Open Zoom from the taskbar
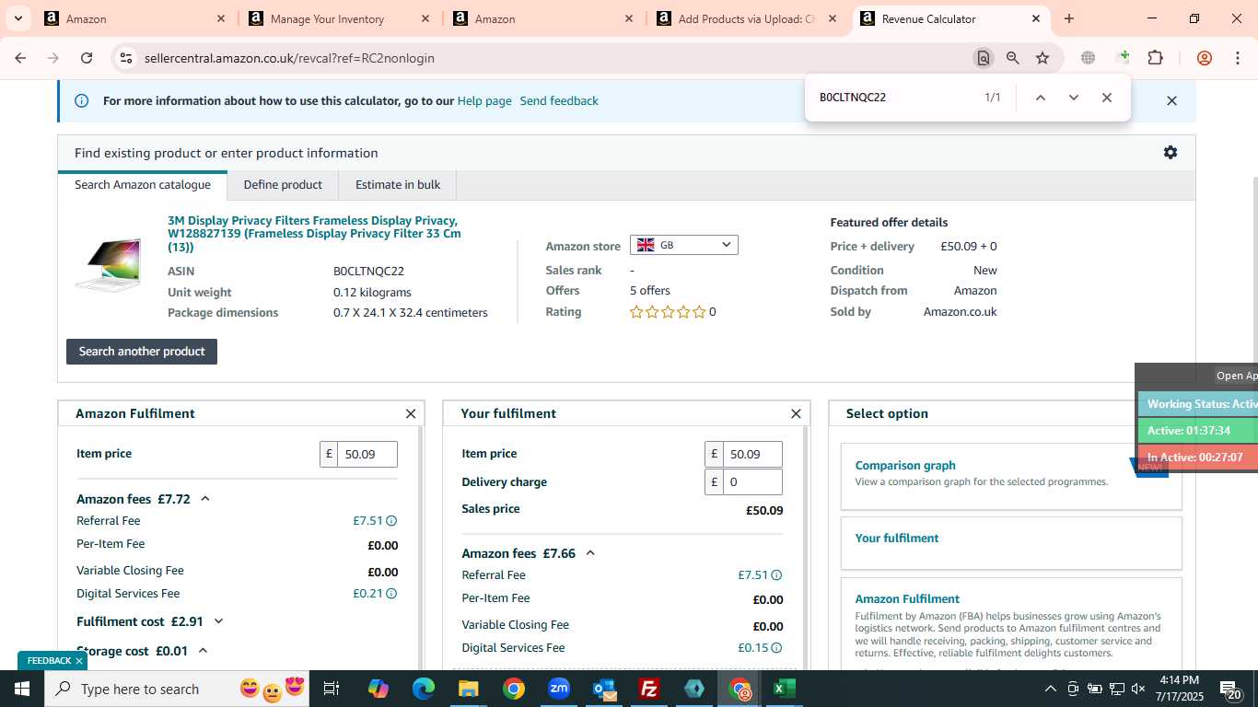1258x707 pixels. pos(559,689)
